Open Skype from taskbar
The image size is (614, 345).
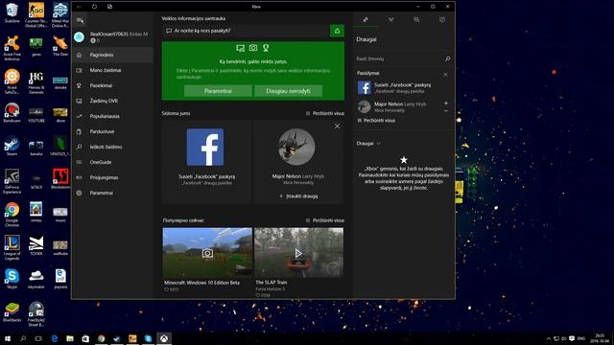[x=148, y=338]
